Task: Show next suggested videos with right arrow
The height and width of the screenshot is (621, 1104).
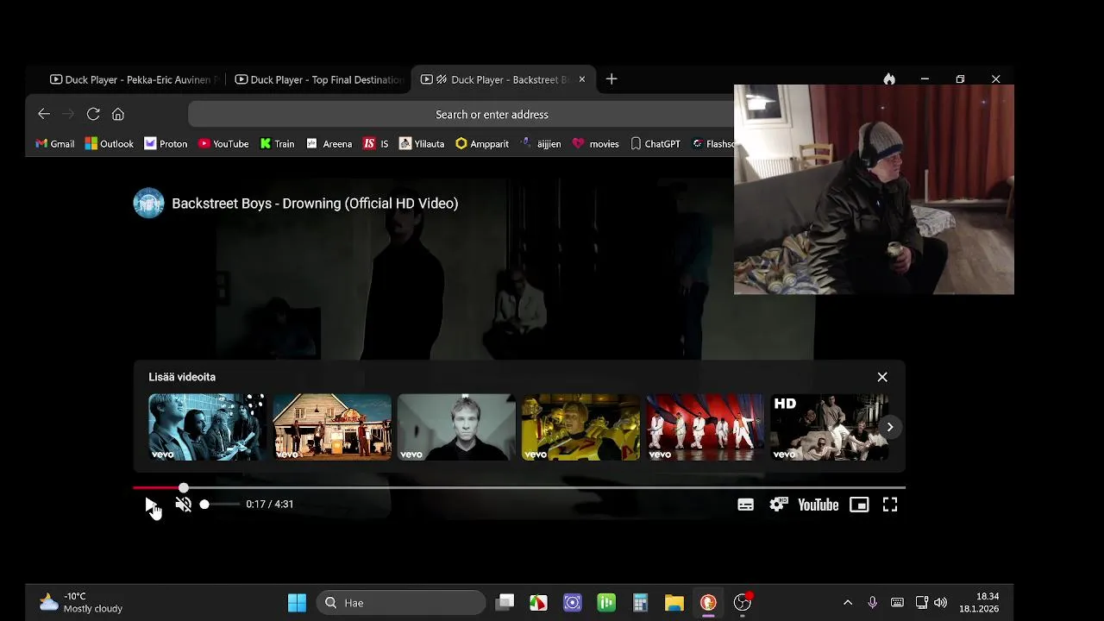Action: coord(889,427)
